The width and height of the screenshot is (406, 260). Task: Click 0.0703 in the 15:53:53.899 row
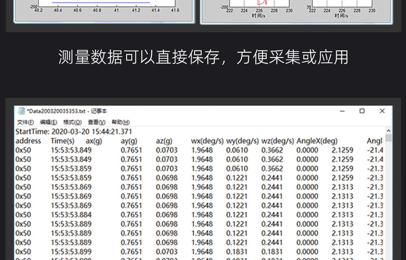(167, 252)
